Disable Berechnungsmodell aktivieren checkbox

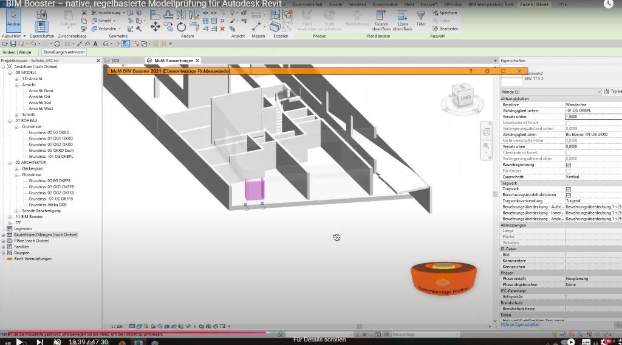(x=568, y=195)
